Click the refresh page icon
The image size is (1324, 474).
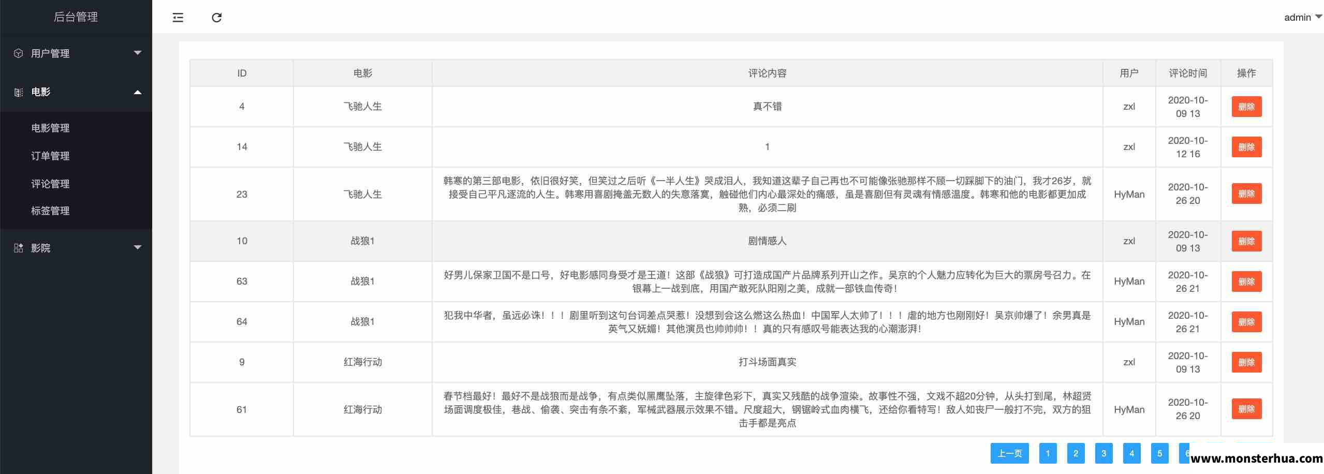pos(217,18)
